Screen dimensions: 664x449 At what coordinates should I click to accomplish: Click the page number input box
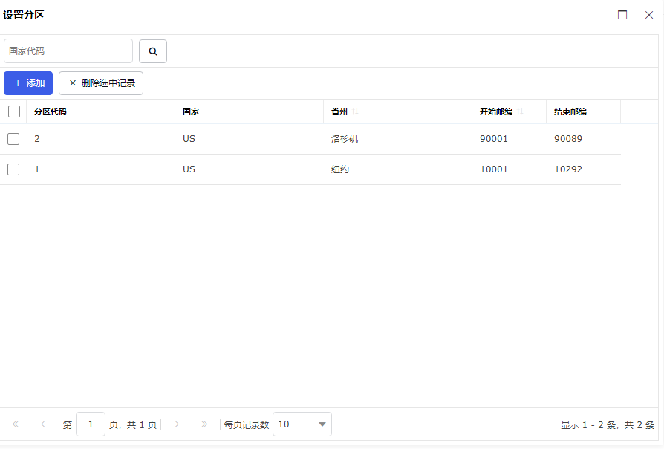click(91, 424)
